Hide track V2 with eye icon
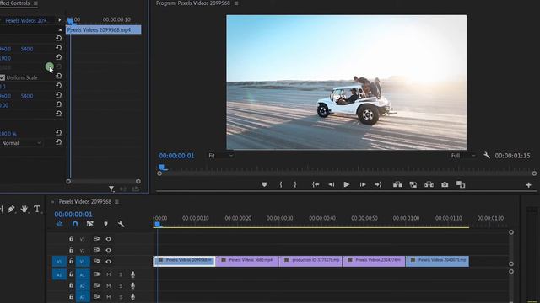 point(109,250)
